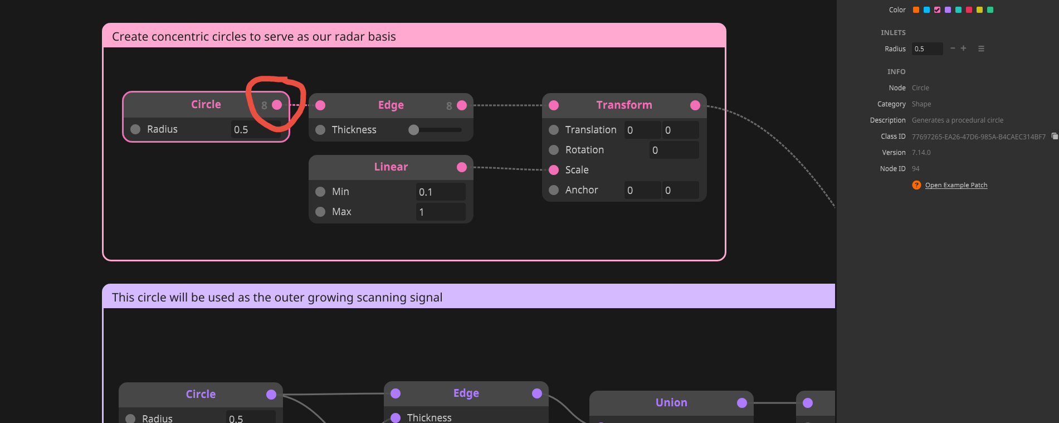Image resolution: width=1059 pixels, height=423 pixels.
Task: Click the Transform node's output port
Action: tap(695, 105)
